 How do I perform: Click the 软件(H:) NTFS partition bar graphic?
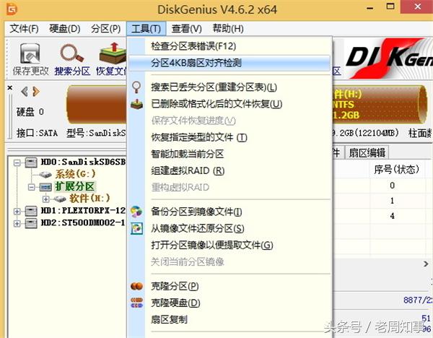pos(380,105)
